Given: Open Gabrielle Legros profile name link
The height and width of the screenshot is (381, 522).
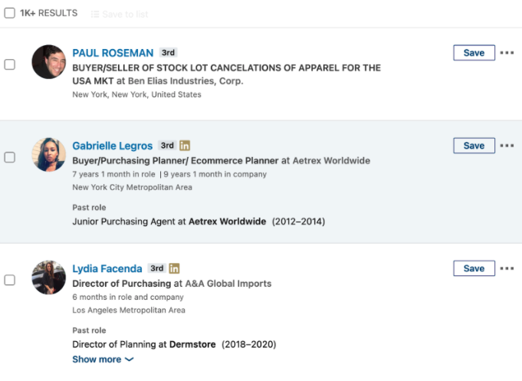Looking at the screenshot, I should coord(112,146).
